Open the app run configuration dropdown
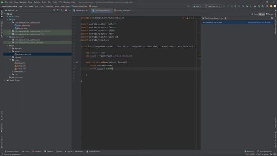The image size is (277, 156). 197,6
